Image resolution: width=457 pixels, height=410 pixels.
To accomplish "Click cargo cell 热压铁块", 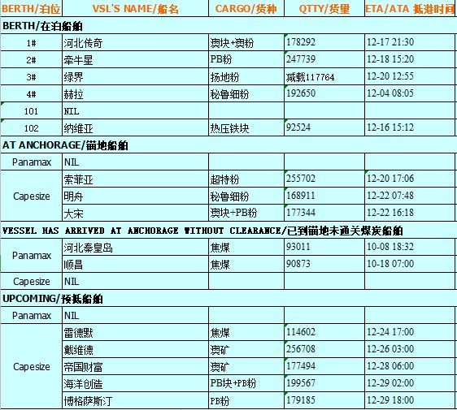I will pyautogui.click(x=246, y=127).
